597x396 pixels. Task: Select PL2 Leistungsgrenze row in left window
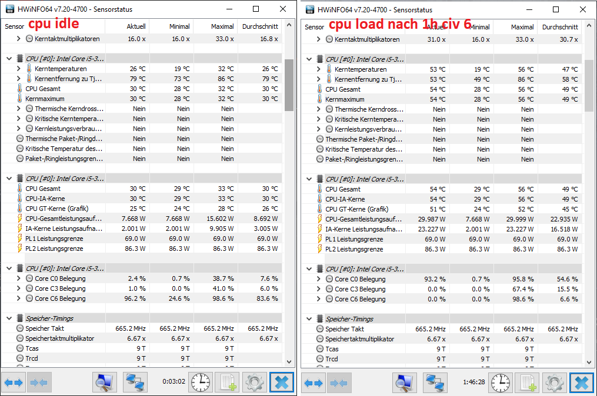pyautogui.click(x=142, y=249)
